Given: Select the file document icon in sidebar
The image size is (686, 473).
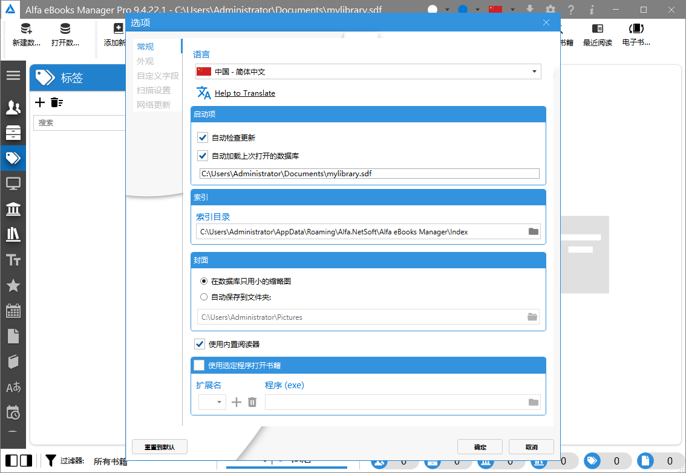Looking at the screenshot, I should (13, 336).
